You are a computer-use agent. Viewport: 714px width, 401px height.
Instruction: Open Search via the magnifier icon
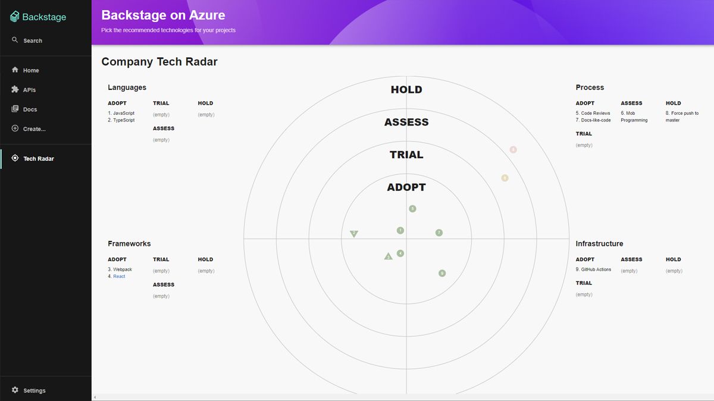click(x=15, y=40)
